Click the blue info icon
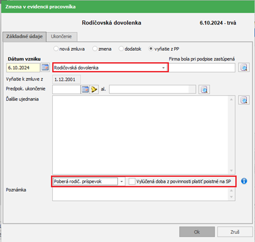Image resolution: width=255 pixels, height=242 pixels. point(244,181)
